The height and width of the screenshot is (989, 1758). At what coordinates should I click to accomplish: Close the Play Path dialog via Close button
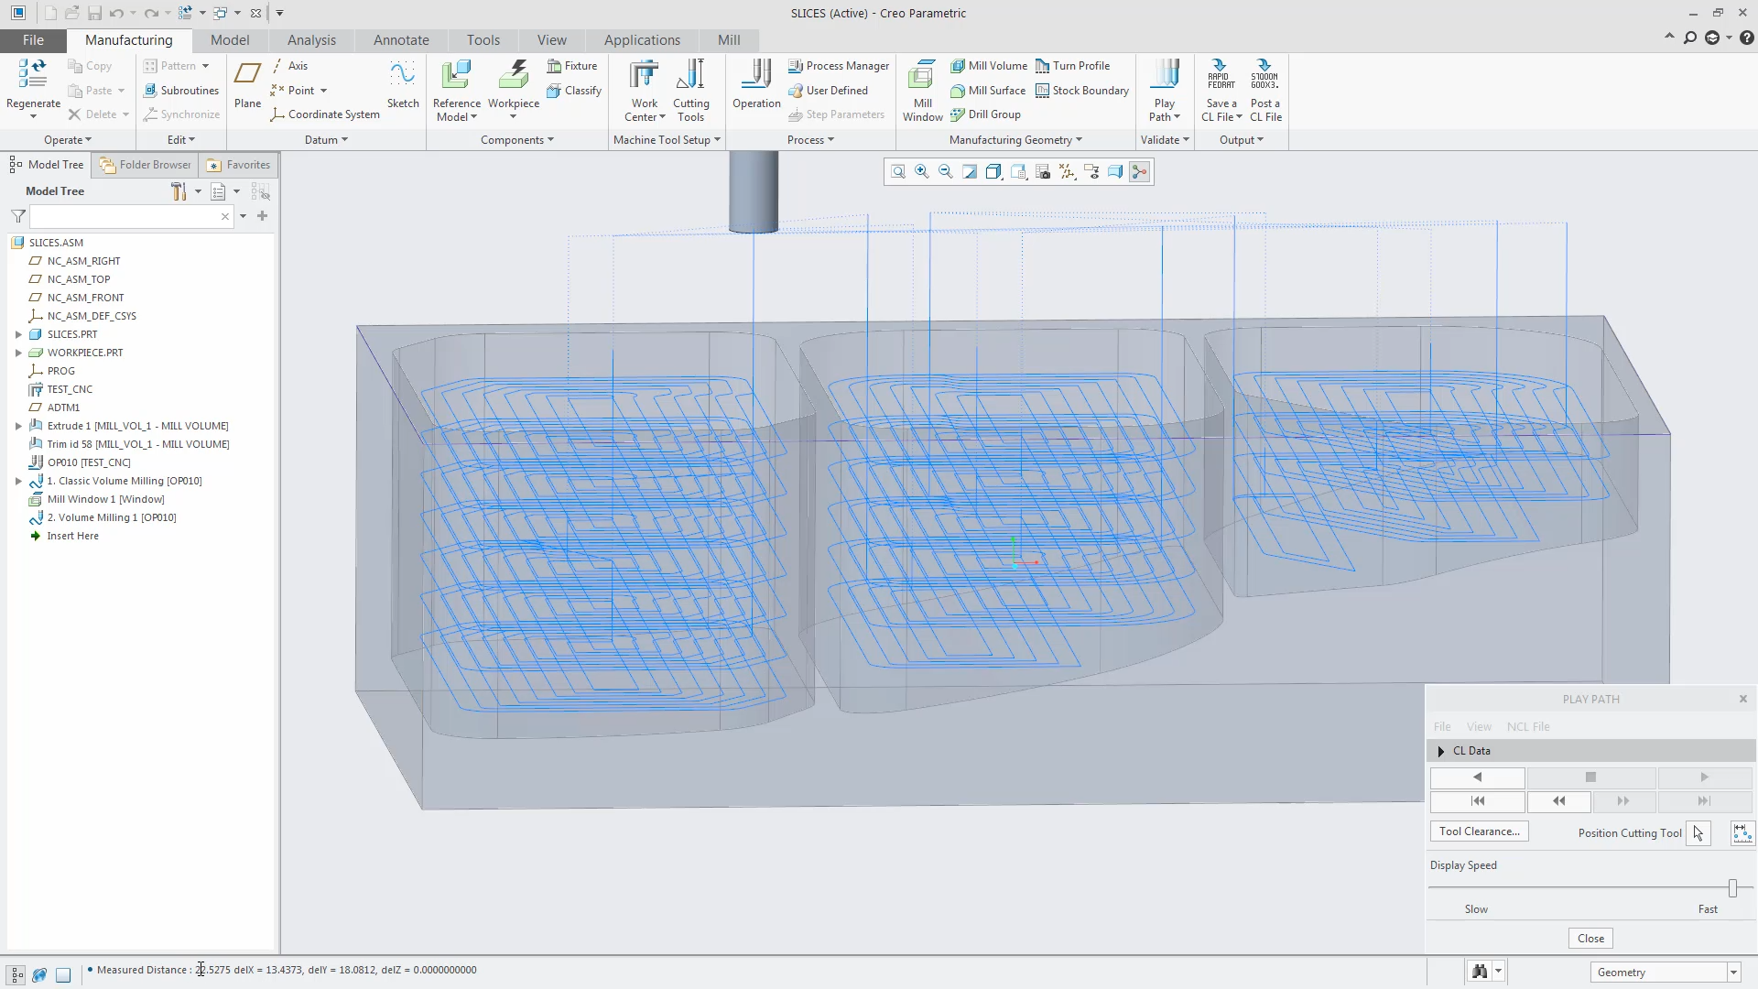1590,939
